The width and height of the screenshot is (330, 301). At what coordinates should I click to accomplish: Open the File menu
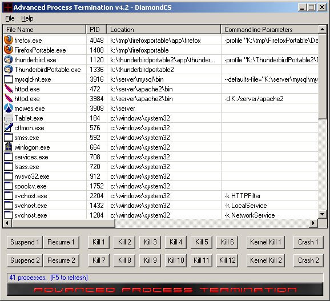[10, 18]
